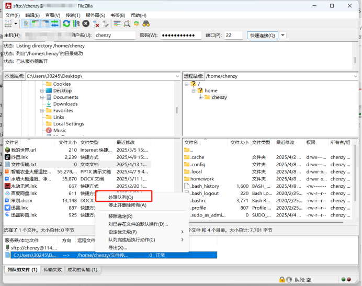Toggle directory comparison icon

pos(127,24)
